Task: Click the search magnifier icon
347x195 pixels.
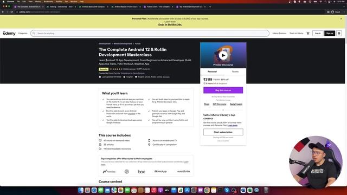Action: coord(34,33)
